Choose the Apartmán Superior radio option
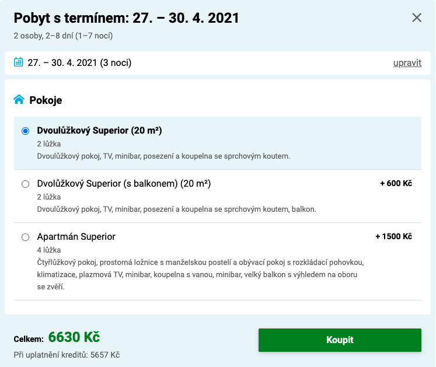436x367 pixels. pyautogui.click(x=25, y=237)
